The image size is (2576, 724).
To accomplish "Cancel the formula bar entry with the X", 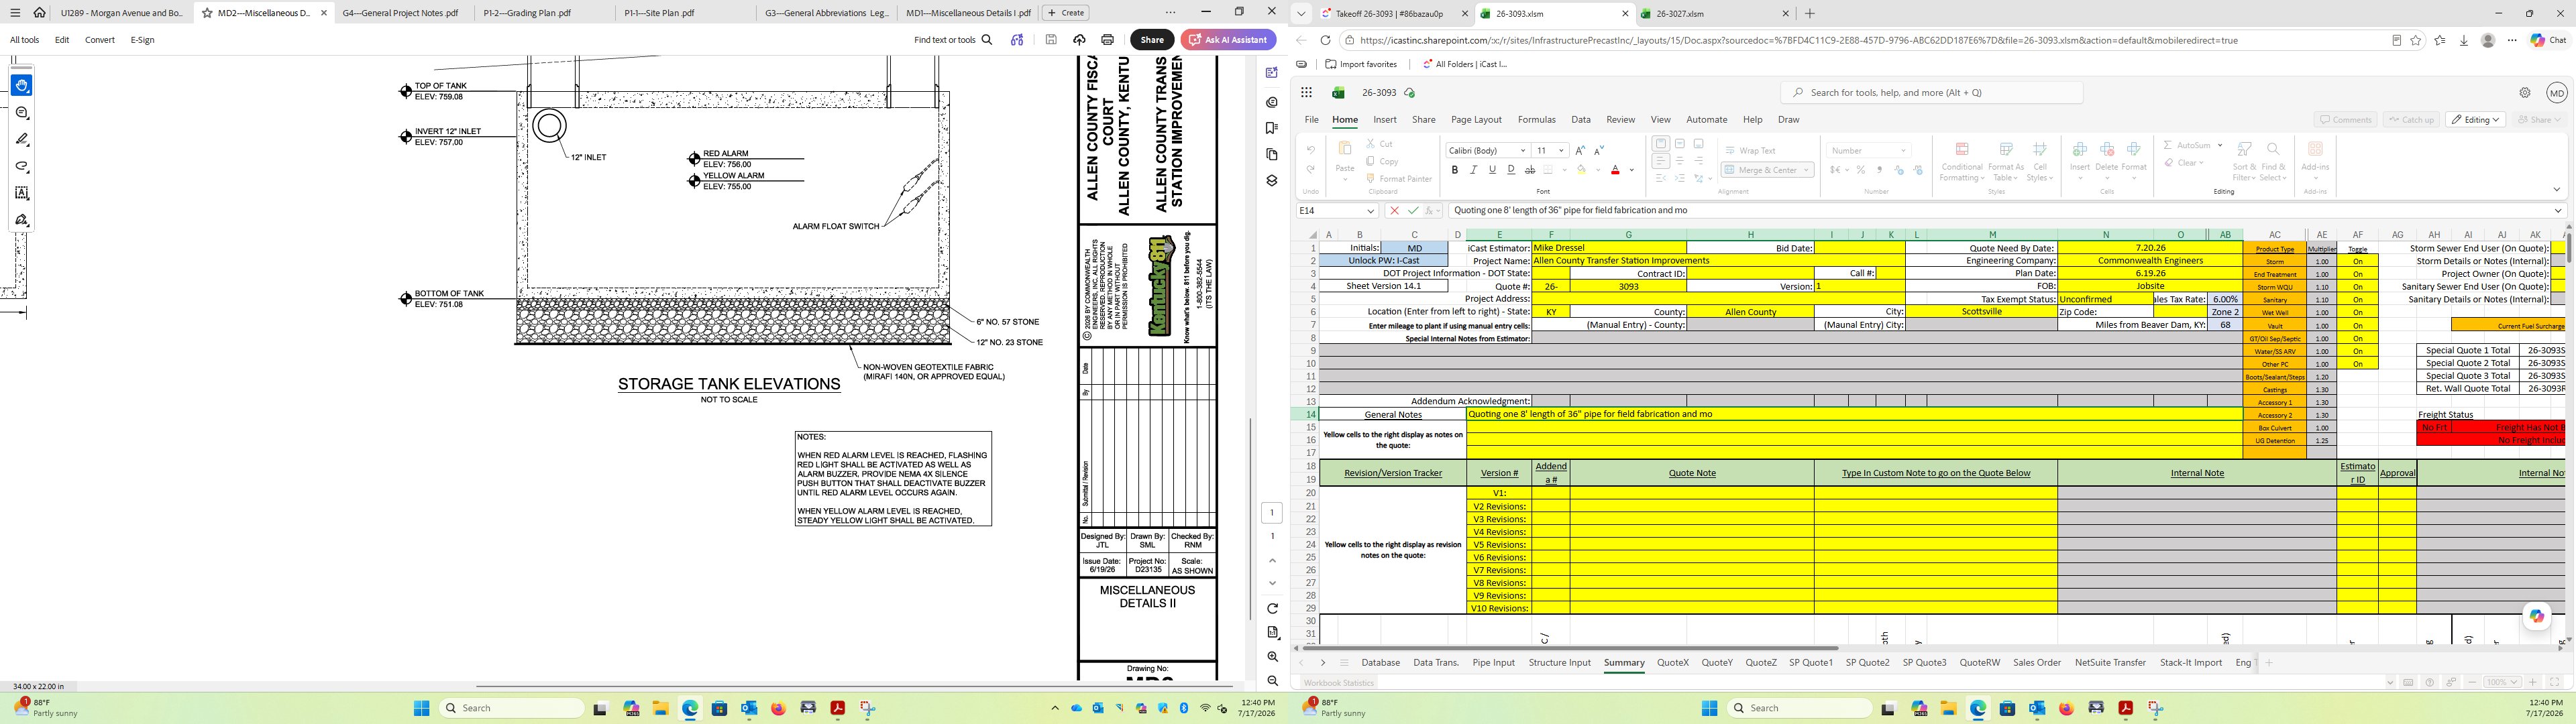I will pyautogui.click(x=1395, y=211).
